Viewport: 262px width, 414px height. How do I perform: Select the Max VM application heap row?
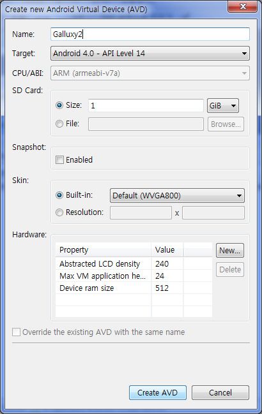[x=134, y=276]
